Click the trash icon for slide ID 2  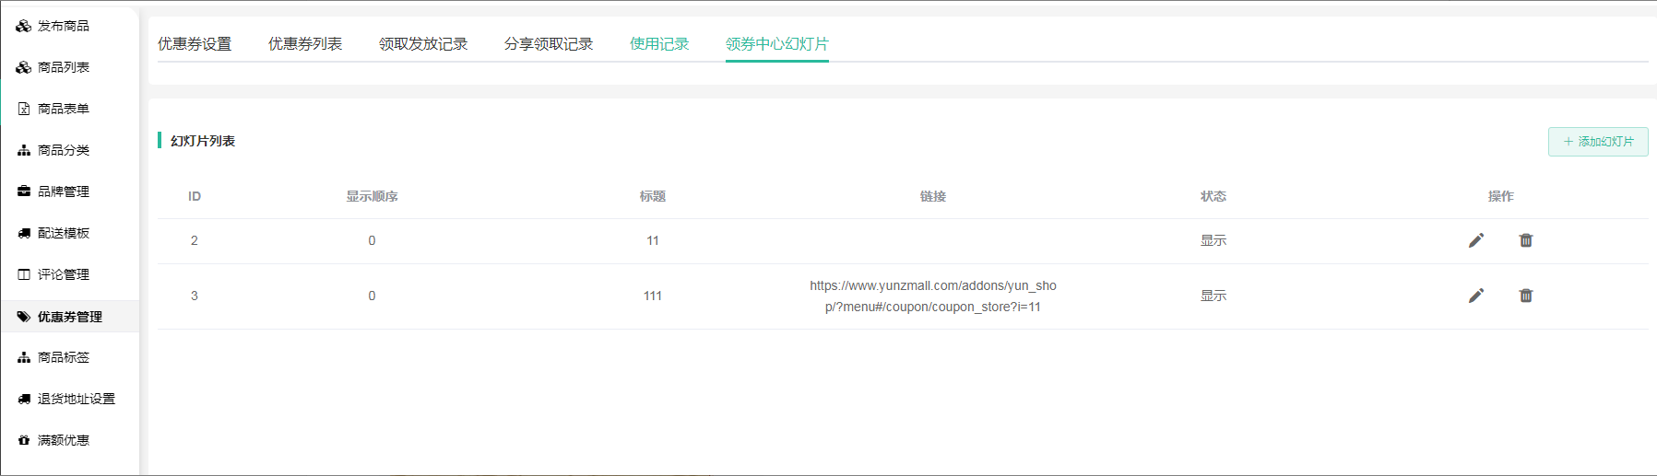pos(1526,240)
